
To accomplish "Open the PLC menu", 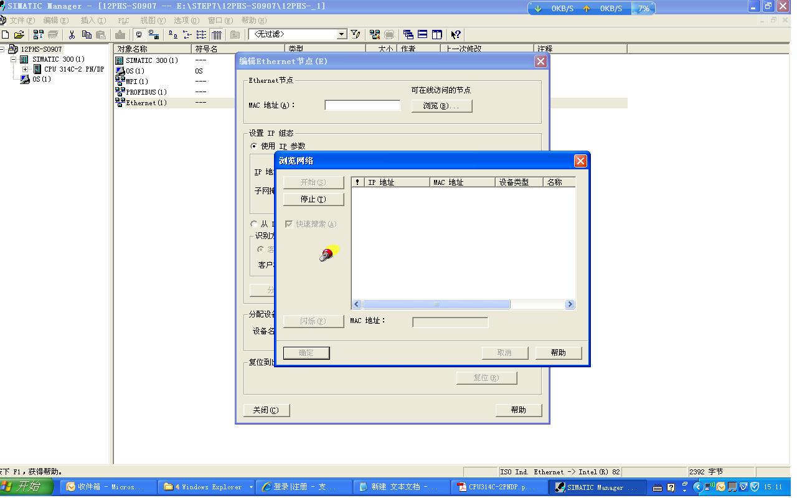I will click(123, 21).
